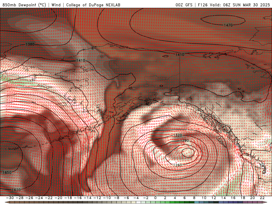
Task: Select the '00Z GFS' model run label
Action: coord(184,5)
